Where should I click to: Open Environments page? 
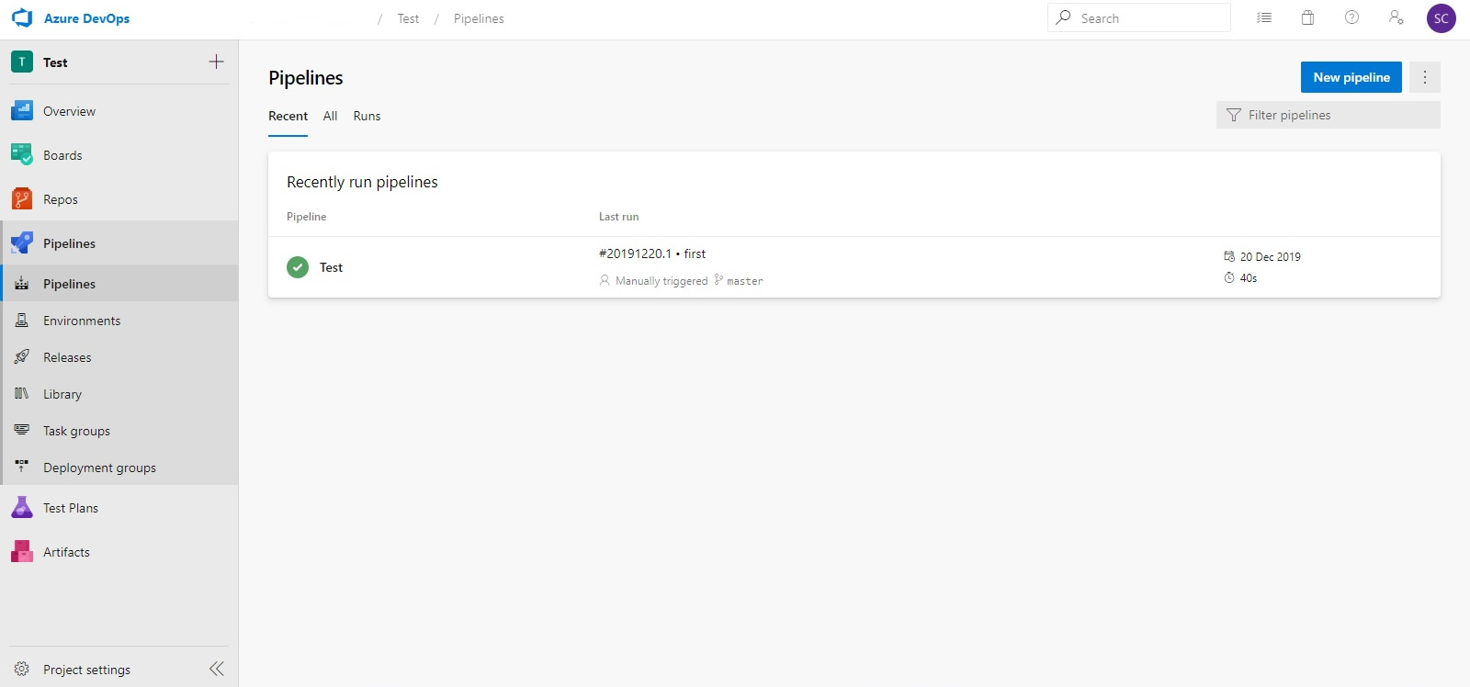(119, 321)
